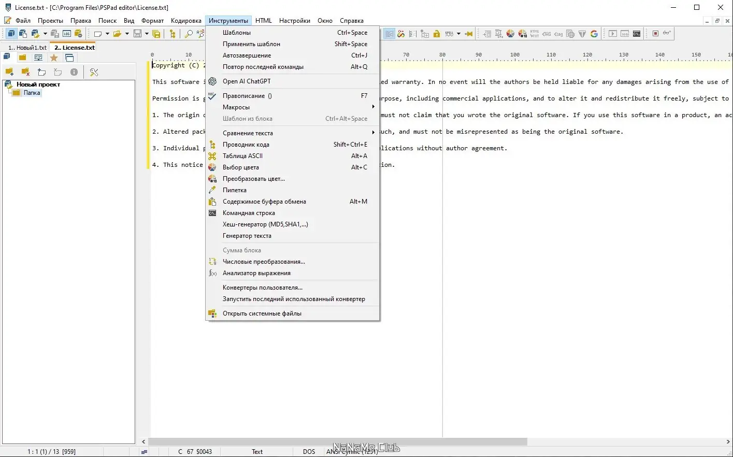Open the favorites star panel tab
Image resolution: width=733 pixels, height=457 pixels.
[x=54, y=58]
